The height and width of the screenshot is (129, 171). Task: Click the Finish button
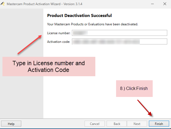point(159,124)
